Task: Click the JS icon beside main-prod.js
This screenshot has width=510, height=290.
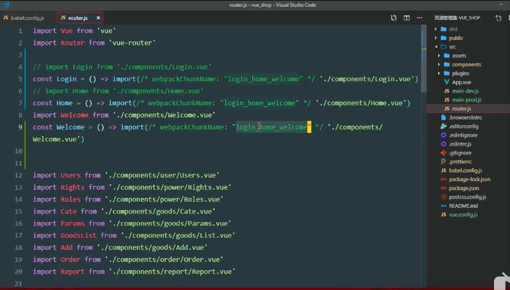Action: (447, 100)
